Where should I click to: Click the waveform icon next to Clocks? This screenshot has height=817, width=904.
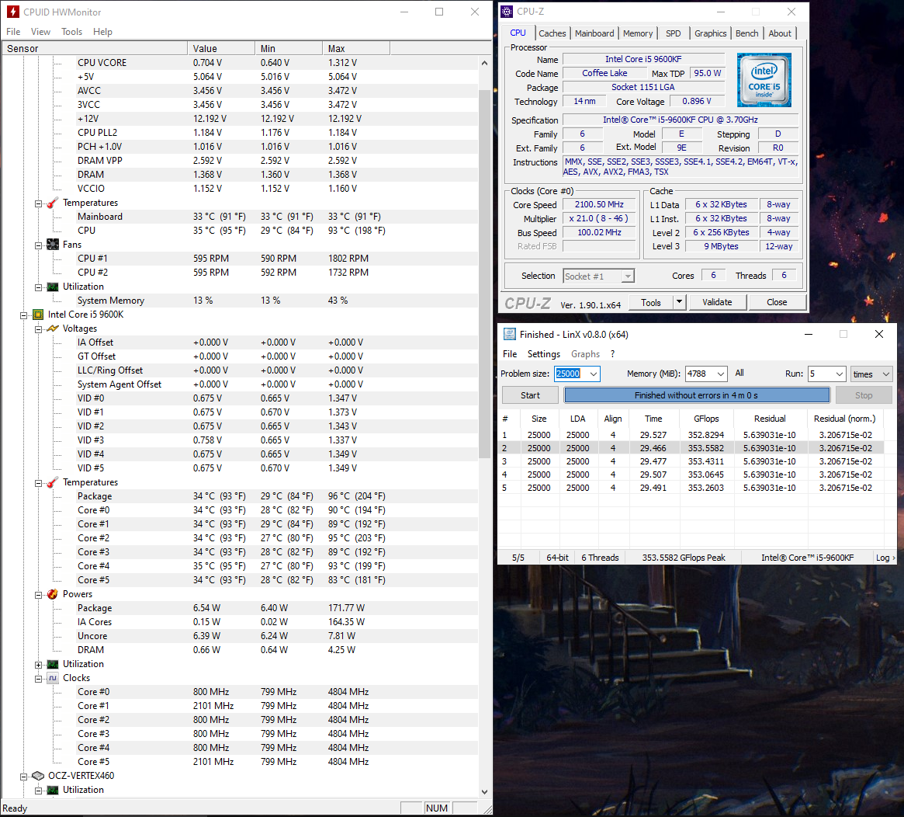[53, 678]
